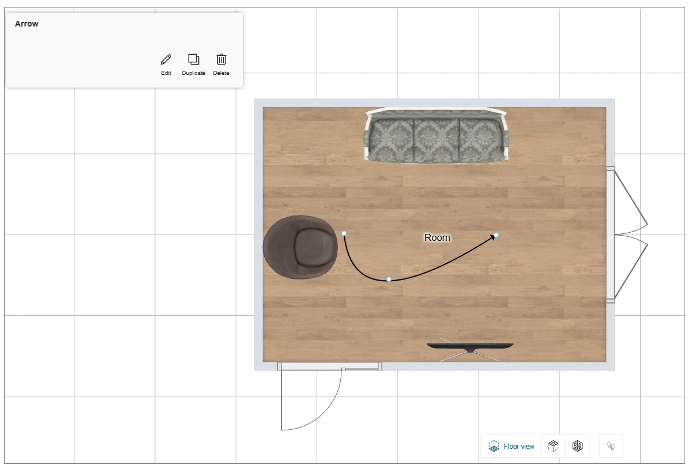692x469 pixels.
Task: Select the patterned sofa at top wall
Action: point(437,136)
